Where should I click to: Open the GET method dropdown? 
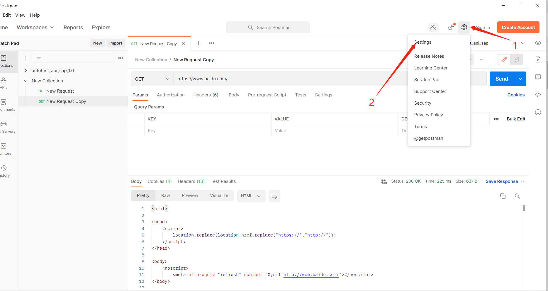(x=152, y=79)
